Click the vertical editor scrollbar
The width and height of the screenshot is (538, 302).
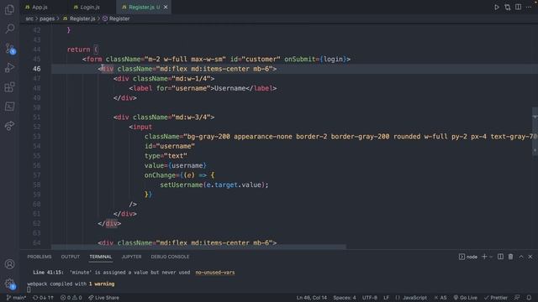pos(535,131)
